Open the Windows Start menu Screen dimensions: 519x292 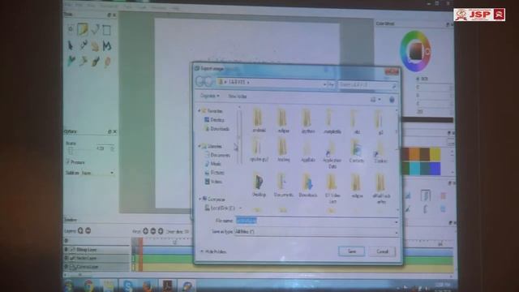(69, 286)
